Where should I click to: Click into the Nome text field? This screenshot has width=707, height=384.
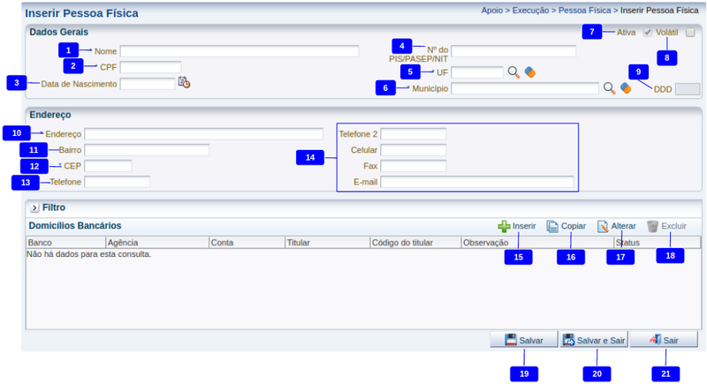(x=239, y=51)
